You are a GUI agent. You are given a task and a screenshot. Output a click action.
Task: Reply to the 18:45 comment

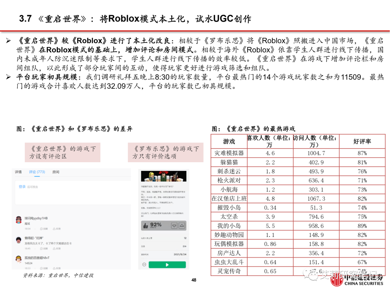44,248
